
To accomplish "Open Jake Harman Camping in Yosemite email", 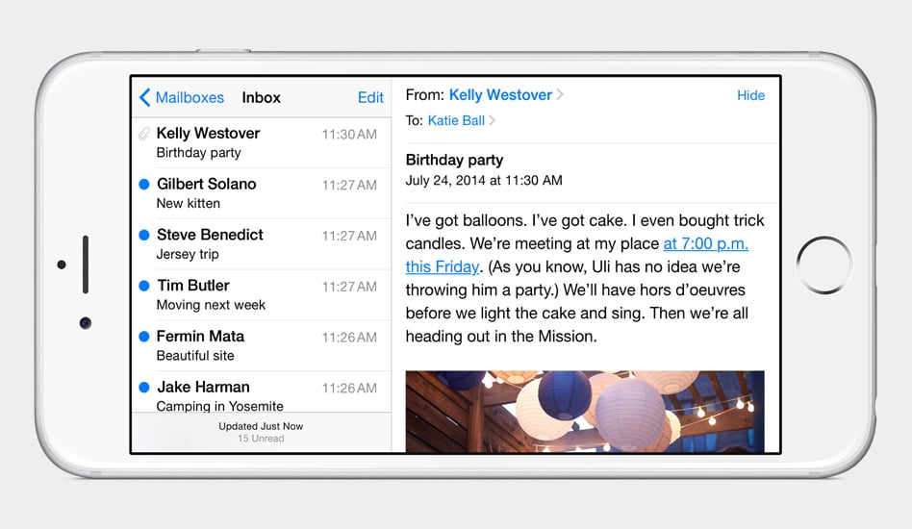I will click(262, 392).
